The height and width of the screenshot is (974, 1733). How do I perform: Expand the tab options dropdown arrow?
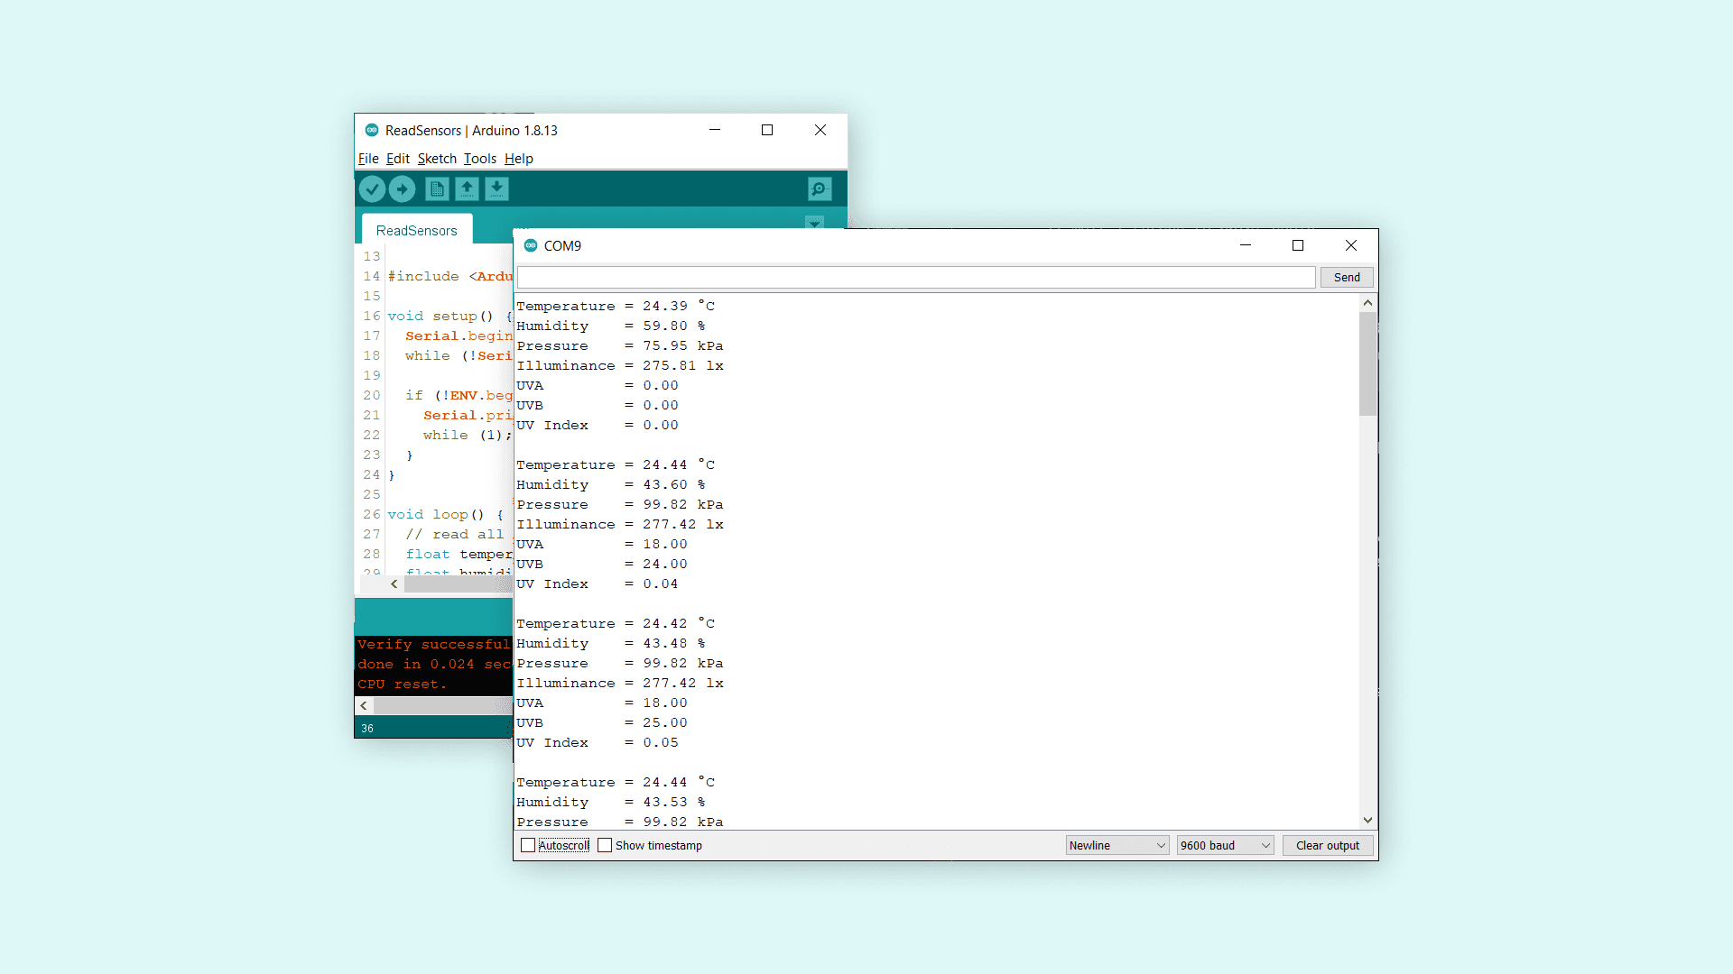(x=814, y=223)
